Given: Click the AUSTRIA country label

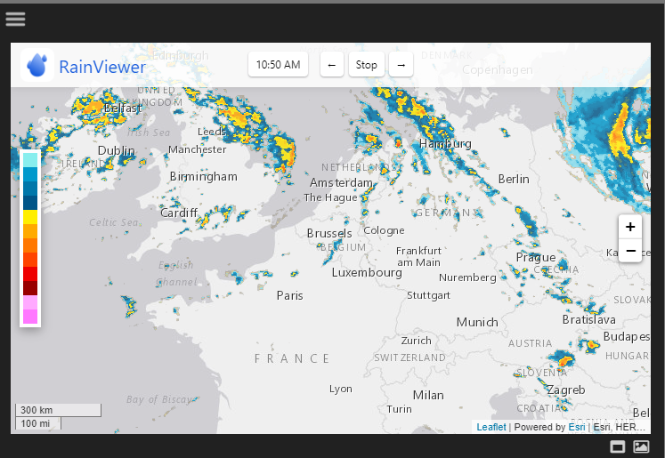Looking at the screenshot, I should (x=531, y=343).
